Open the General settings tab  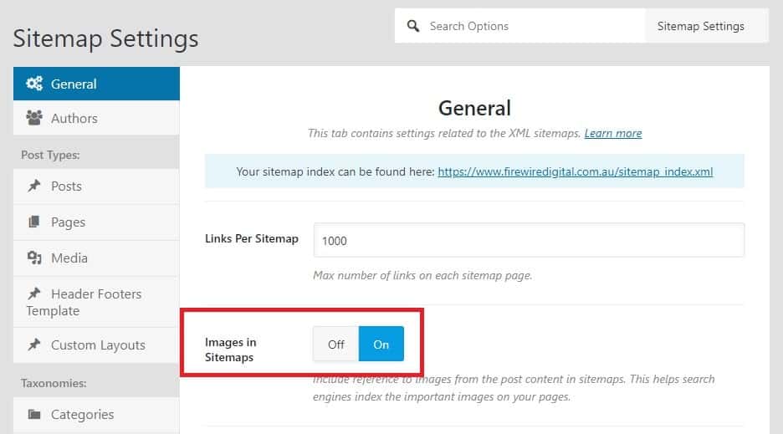pyautogui.click(x=96, y=84)
